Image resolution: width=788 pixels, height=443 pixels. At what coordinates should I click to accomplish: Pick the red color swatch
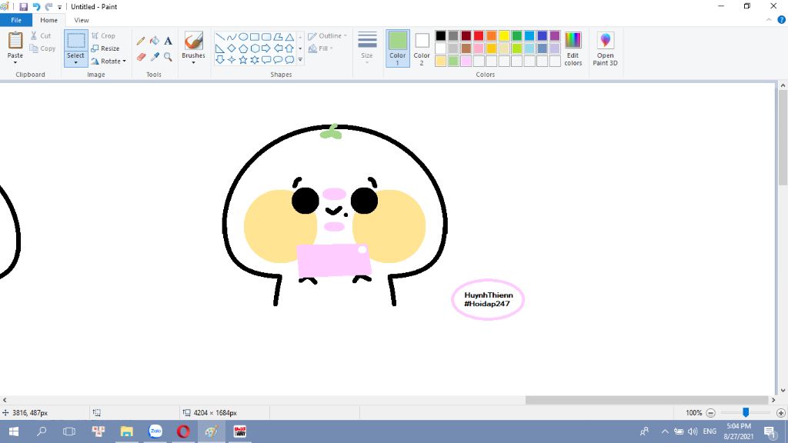pyautogui.click(x=479, y=35)
